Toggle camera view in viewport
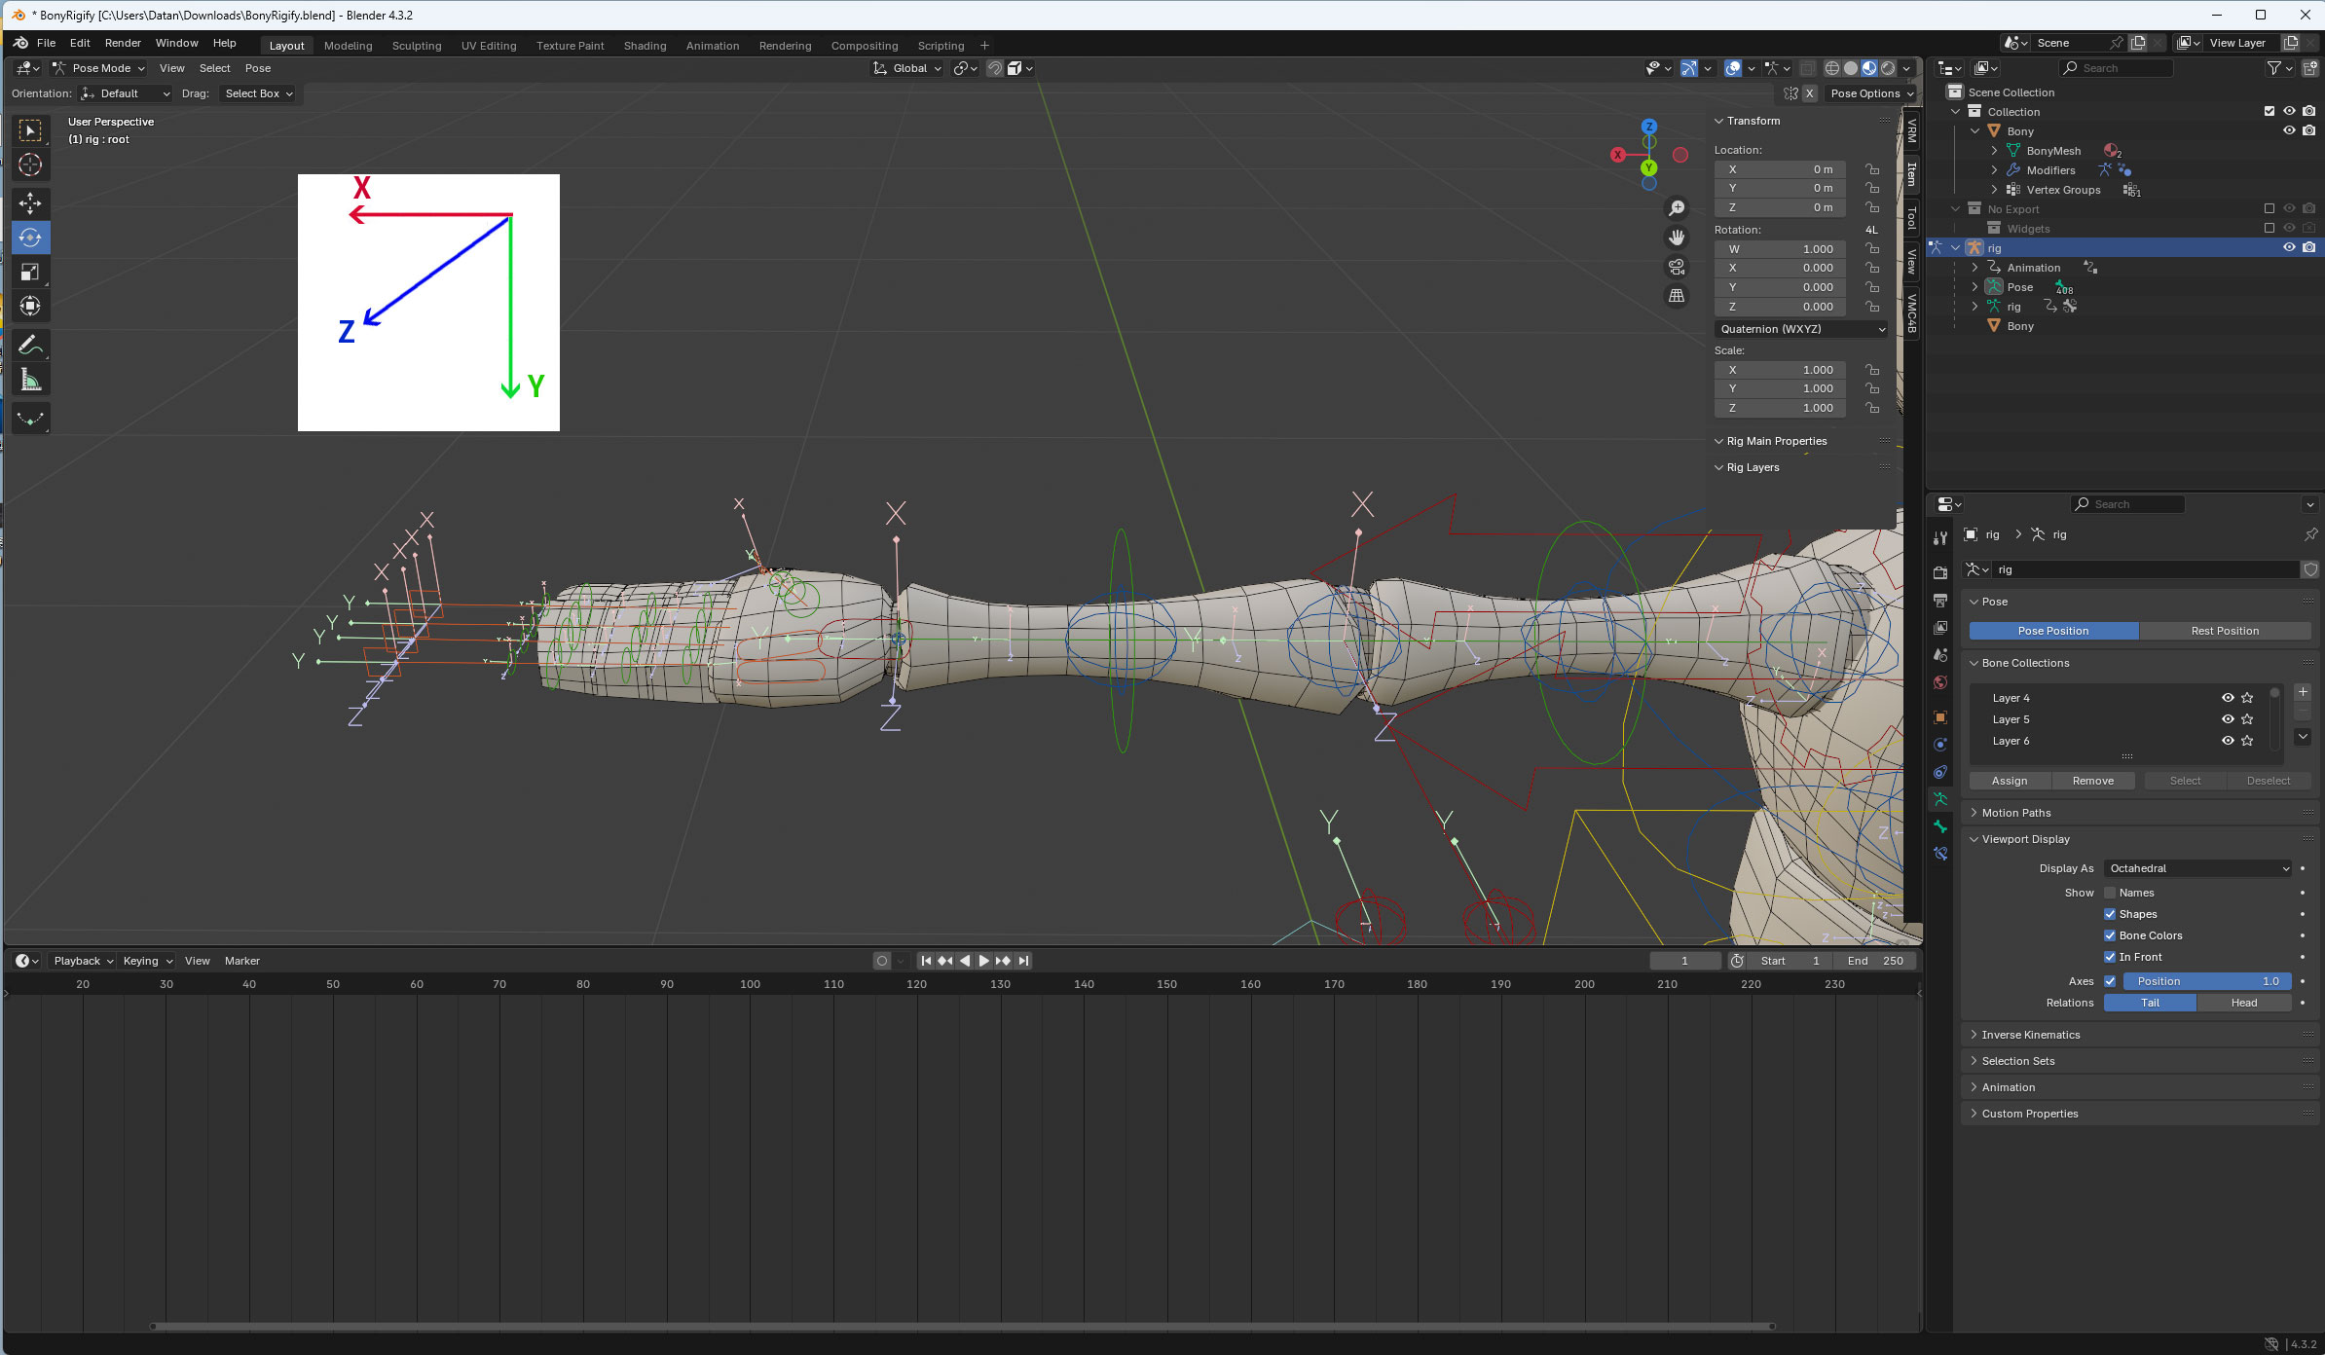This screenshot has width=2325, height=1355. (1676, 266)
